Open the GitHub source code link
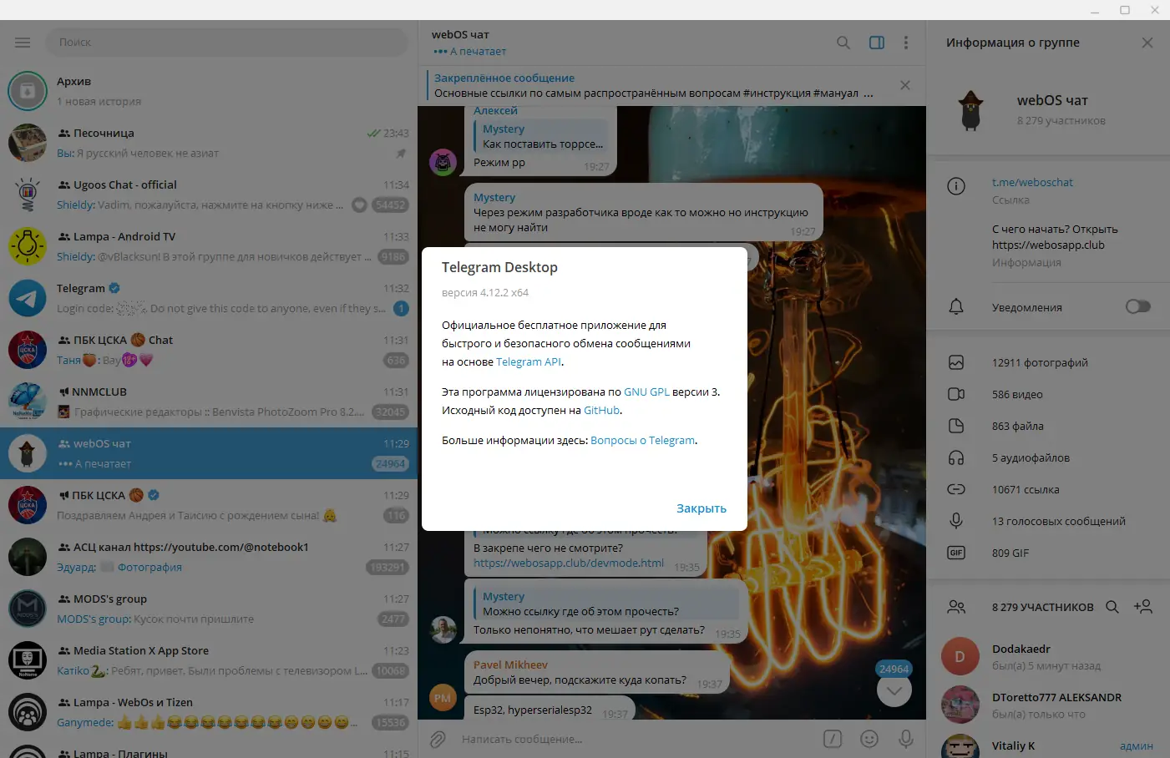The image size is (1170, 758). [x=601, y=410]
